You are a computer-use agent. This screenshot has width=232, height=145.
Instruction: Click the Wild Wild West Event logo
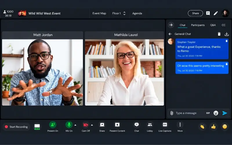click(x=22, y=13)
